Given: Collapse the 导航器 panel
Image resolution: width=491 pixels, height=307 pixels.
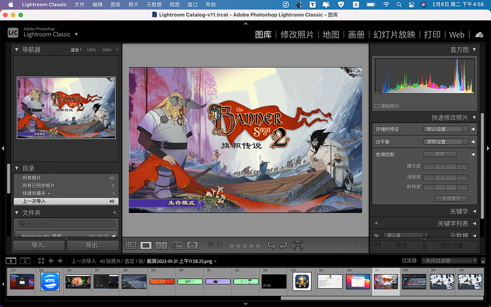Looking at the screenshot, I should point(17,50).
